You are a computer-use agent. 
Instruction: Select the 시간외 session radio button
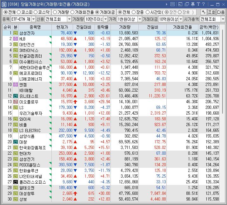tap(148, 12)
